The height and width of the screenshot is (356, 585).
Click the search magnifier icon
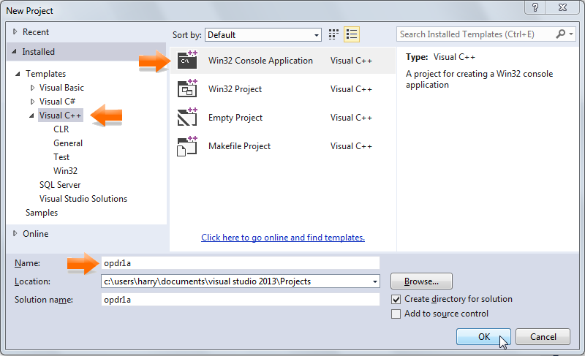click(561, 34)
